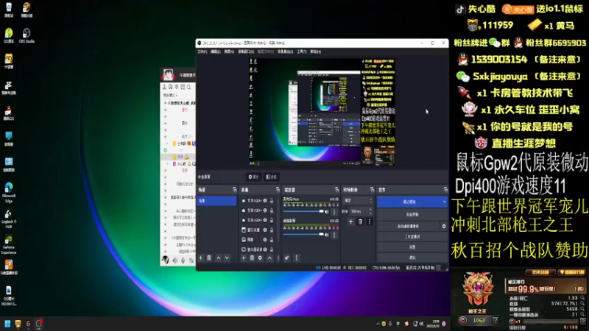Open 工具 menu in OBS
The image size is (589, 331).
[x=302, y=51]
